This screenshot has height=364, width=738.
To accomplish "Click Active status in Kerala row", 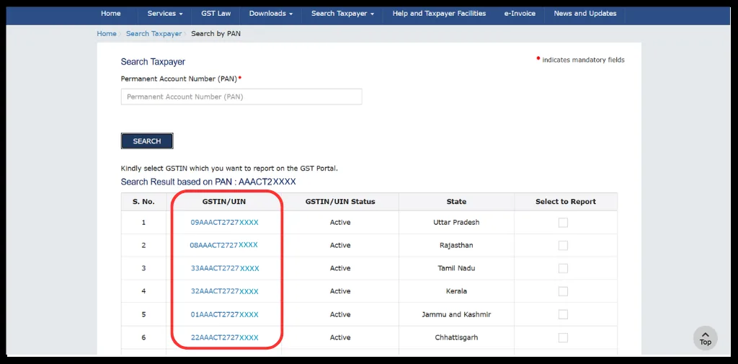I will point(340,291).
